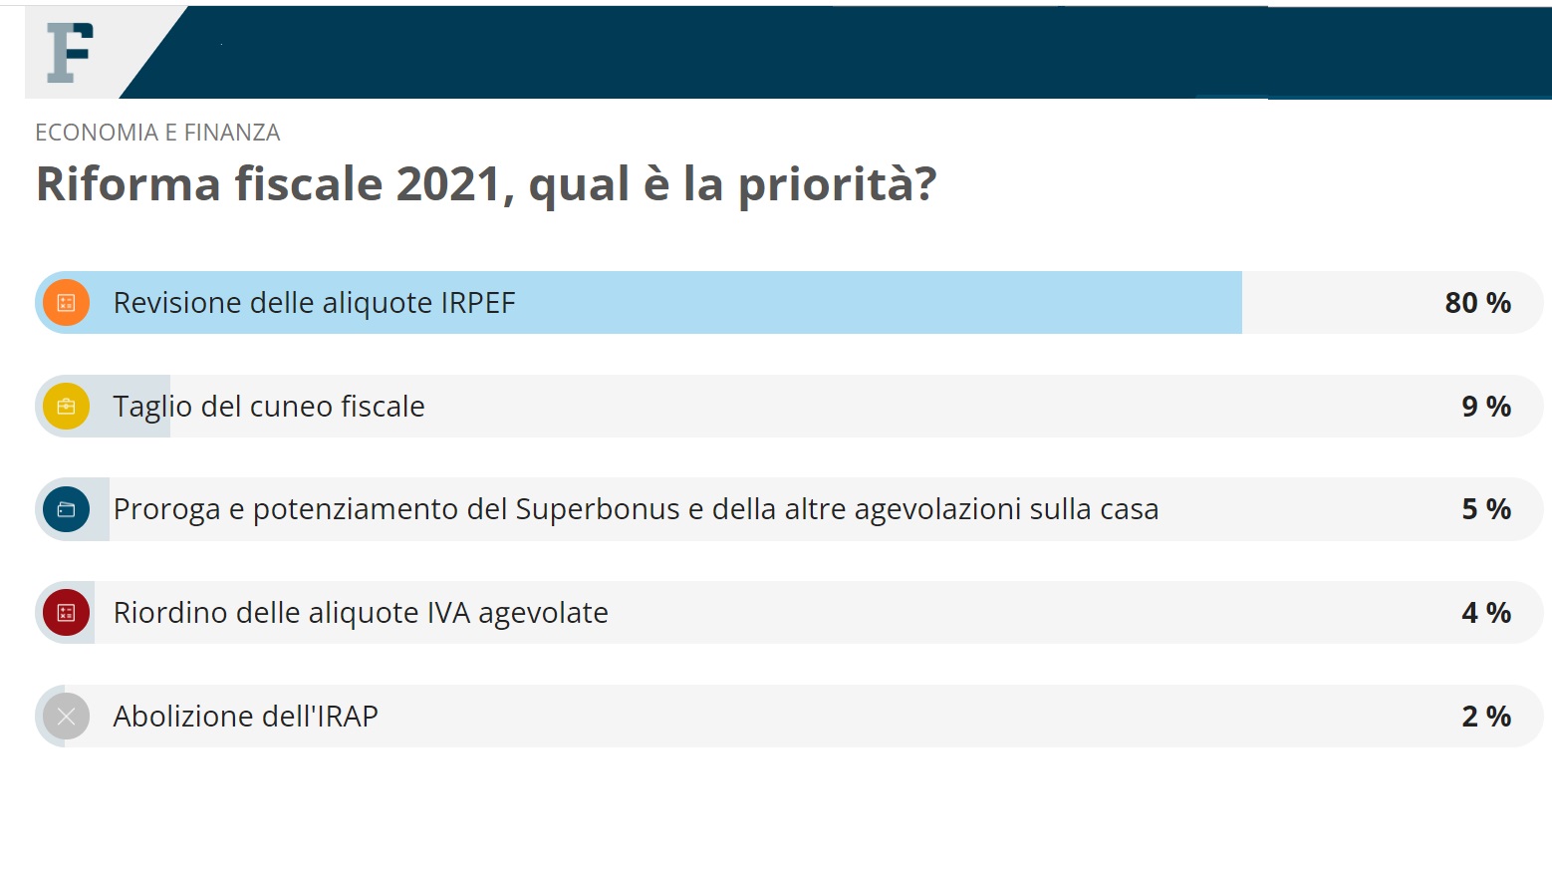Choose the 'Abolizione dell'IRAP' answer
This screenshot has width=1552, height=875.
(x=789, y=717)
